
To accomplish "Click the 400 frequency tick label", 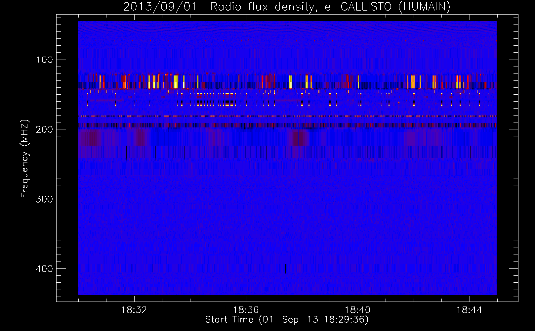I will coord(44,269).
